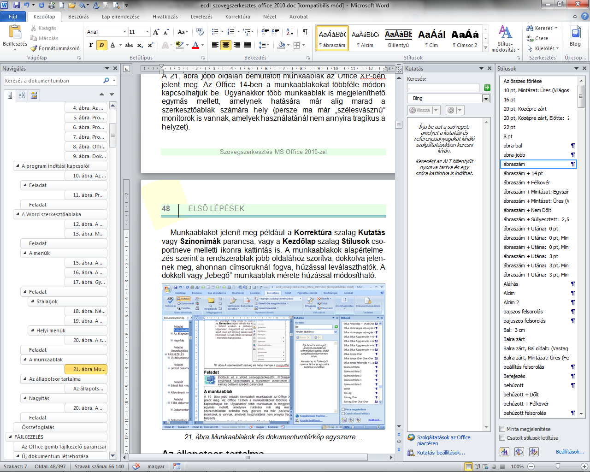Click the numbered list icon
The height and width of the screenshot is (472, 590).
231,32
